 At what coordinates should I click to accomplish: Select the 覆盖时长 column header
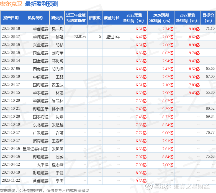pos(112,18)
